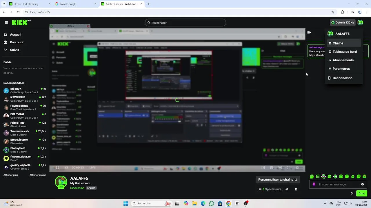Image resolution: width=371 pixels, height=208 pixels.
Task: Switch to the Compte Google tab
Action: coord(75,4)
